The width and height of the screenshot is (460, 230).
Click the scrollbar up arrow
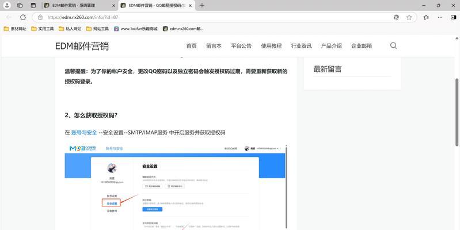pyautogui.click(x=457, y=39)
